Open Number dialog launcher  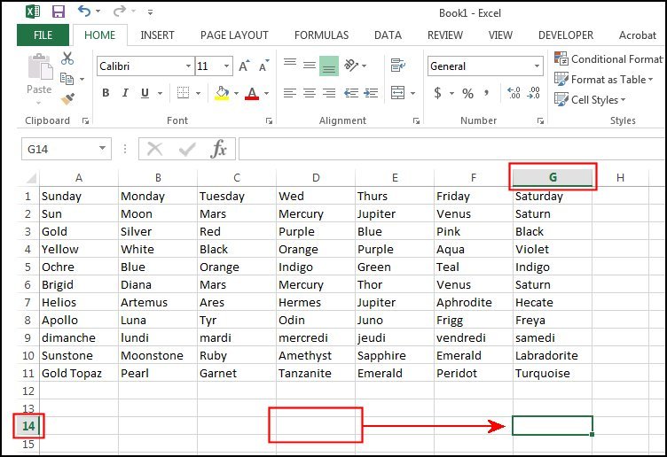click(x=540, y=121)
